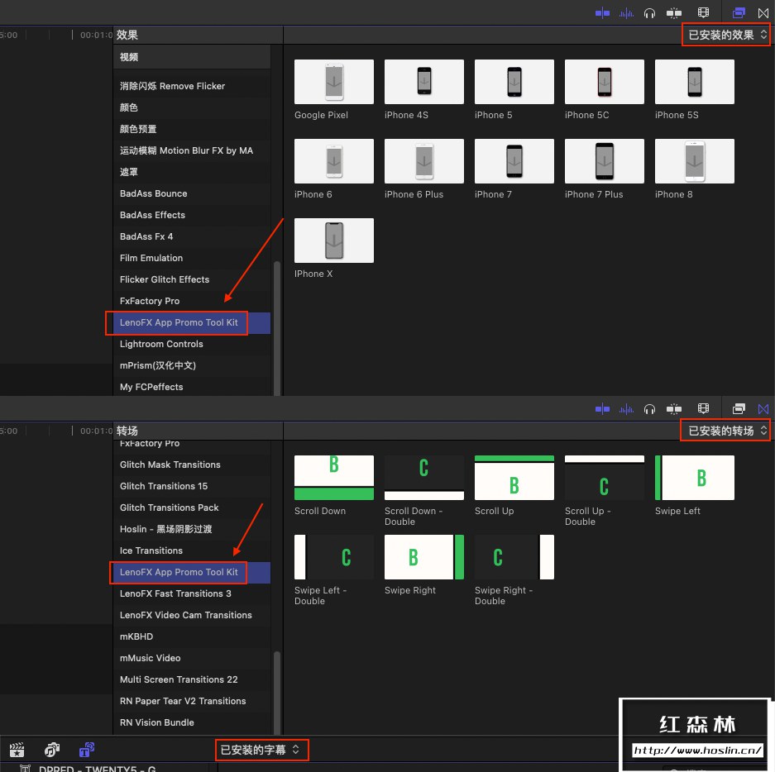Select Swipe Right - Double transition thumbnail
This screenshot has width=775, height=772.
click(514, 557)
